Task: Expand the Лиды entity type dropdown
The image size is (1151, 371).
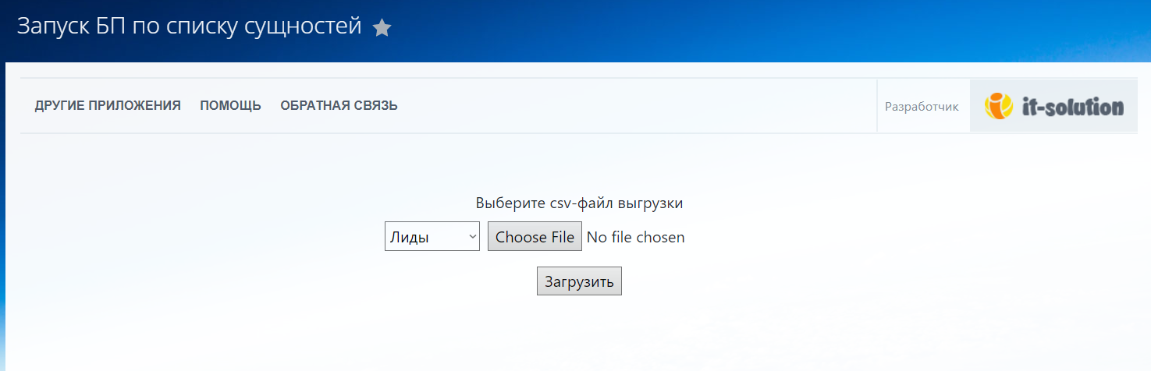Action: coord(432,237)
